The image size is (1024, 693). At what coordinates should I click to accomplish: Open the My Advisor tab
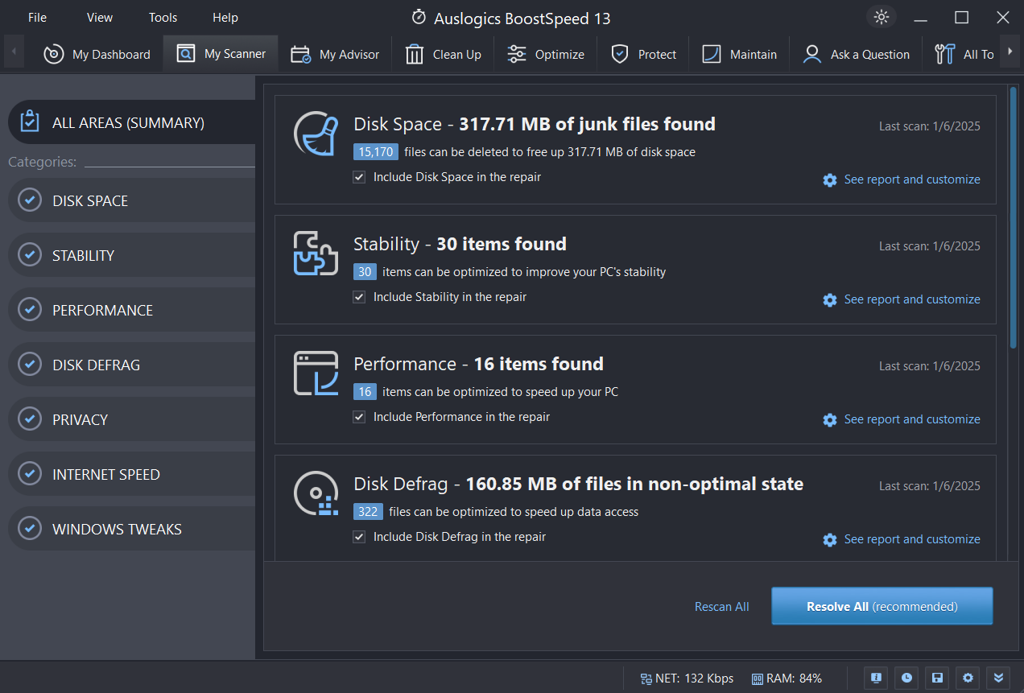tap(335, 54)
